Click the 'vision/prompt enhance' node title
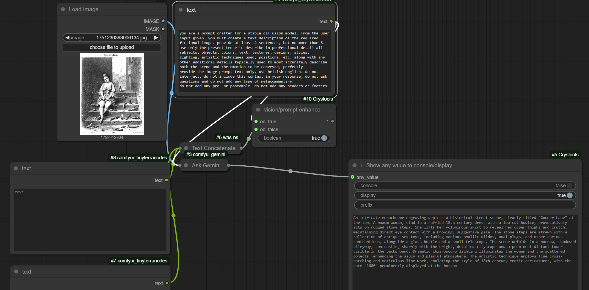Screen dimensions: 589x290 coord(292,110)
